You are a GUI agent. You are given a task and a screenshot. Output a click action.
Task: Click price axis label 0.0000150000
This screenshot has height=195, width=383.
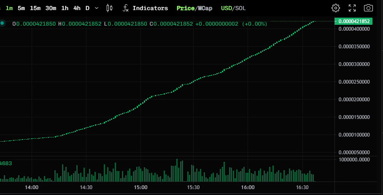click(354, 117)
